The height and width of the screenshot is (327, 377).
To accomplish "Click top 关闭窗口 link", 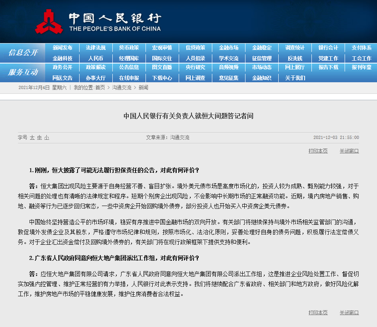I will coord(349,151).
